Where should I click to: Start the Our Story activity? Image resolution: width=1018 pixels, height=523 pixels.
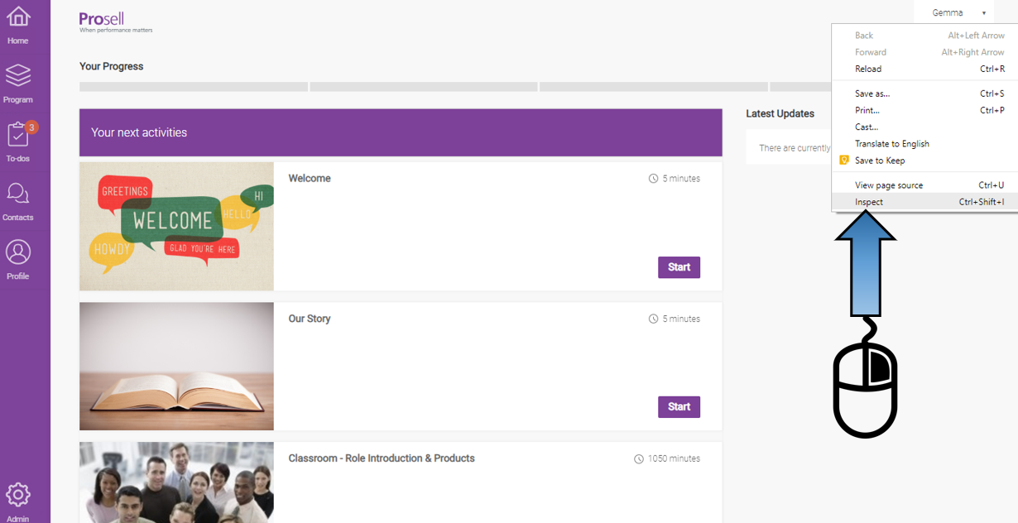679,406
